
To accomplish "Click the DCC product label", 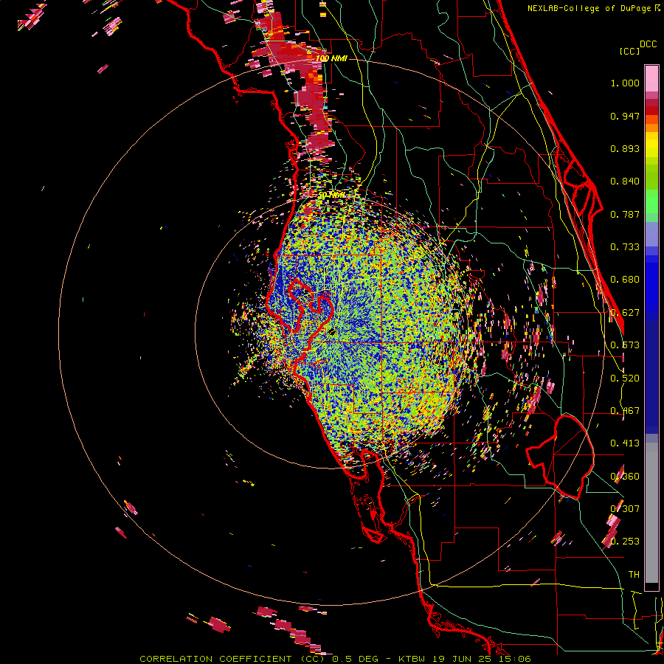I will click(648, 44).
